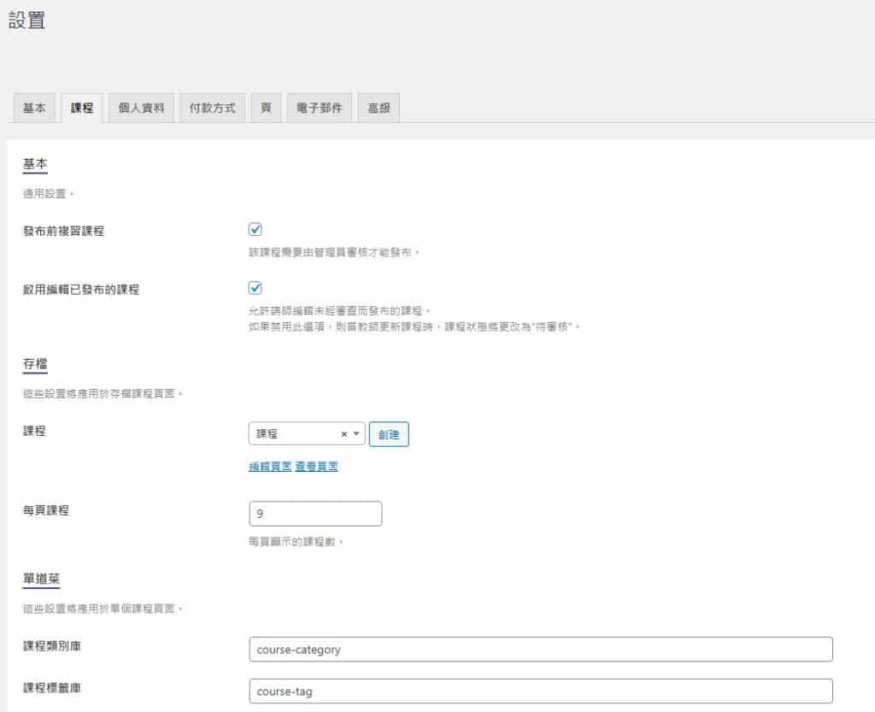875x712 pixels.
Task: Click the 單道菜 section heading
Action: tap(41, 580)
